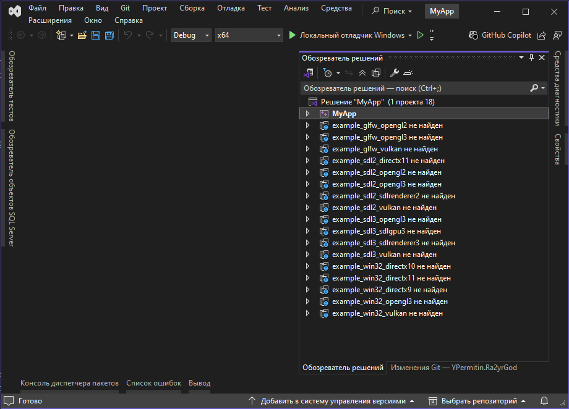Focus the Solution Explorer search field
The image size is (569, 409).
[x=424, y=88]
